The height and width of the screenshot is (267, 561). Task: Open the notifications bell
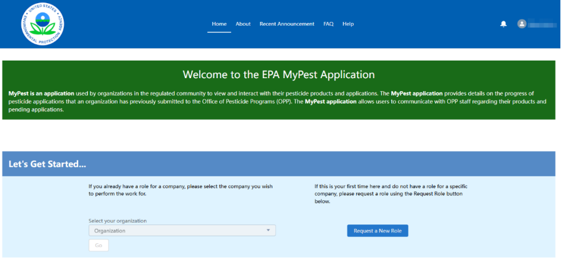coord(503,24)
